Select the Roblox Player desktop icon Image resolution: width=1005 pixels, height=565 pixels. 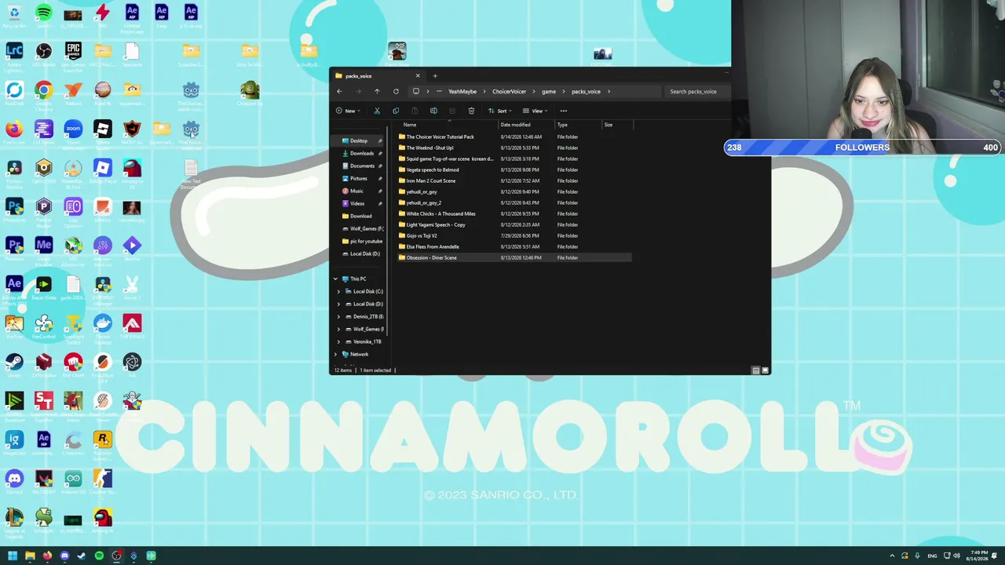(103, 167)
